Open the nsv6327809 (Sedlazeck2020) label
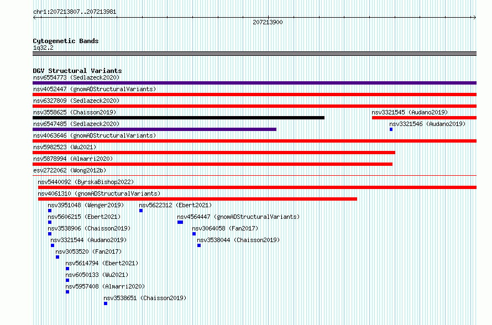Viewport: 492px width, 325px height. point(76,101)
